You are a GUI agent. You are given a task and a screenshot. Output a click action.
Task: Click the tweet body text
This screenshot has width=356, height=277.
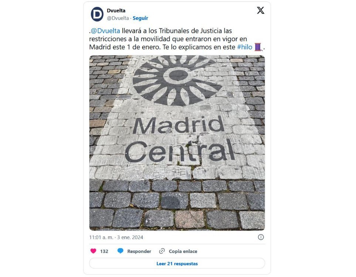point(177,39)
